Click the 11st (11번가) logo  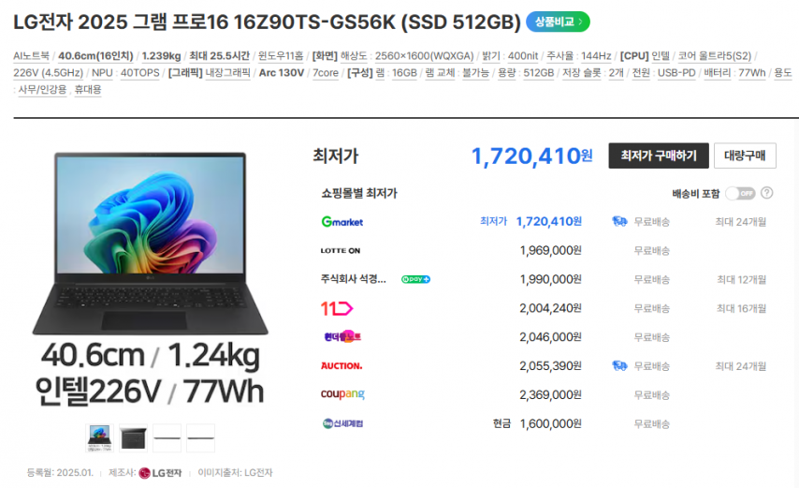click(x=336, y=308)
